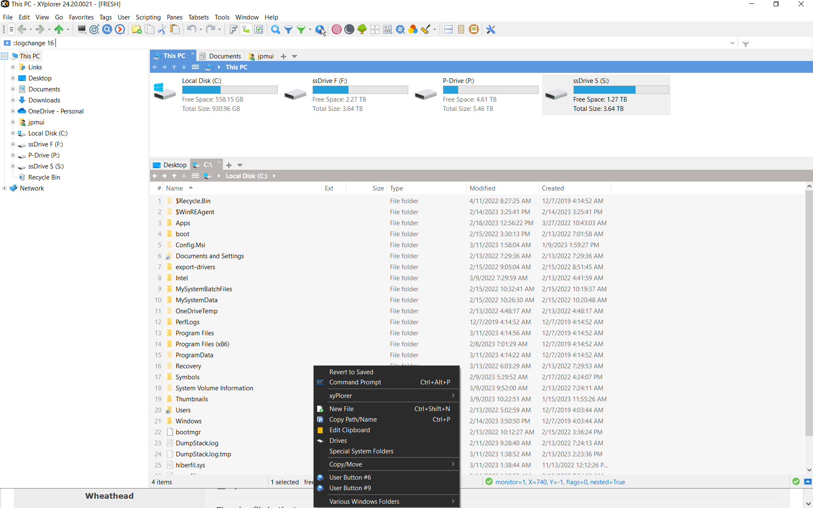Choose Copy Path/Name in the popup menu

(x=386, y=420)
